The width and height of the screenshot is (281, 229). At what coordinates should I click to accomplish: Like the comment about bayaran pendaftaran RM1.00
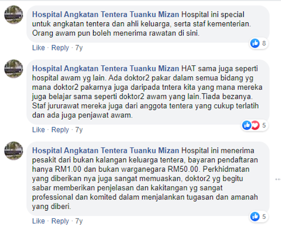pyautogui.click(x=39, y=221)
